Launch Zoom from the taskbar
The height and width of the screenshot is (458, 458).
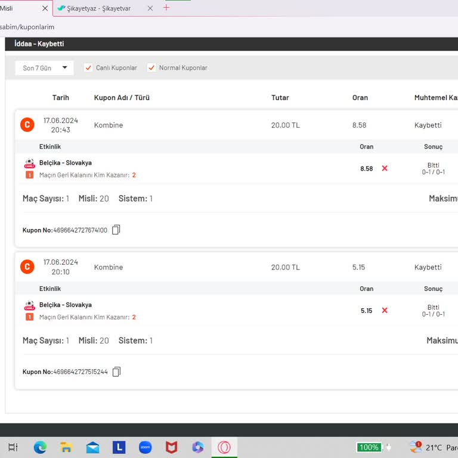tap(145, 447)
